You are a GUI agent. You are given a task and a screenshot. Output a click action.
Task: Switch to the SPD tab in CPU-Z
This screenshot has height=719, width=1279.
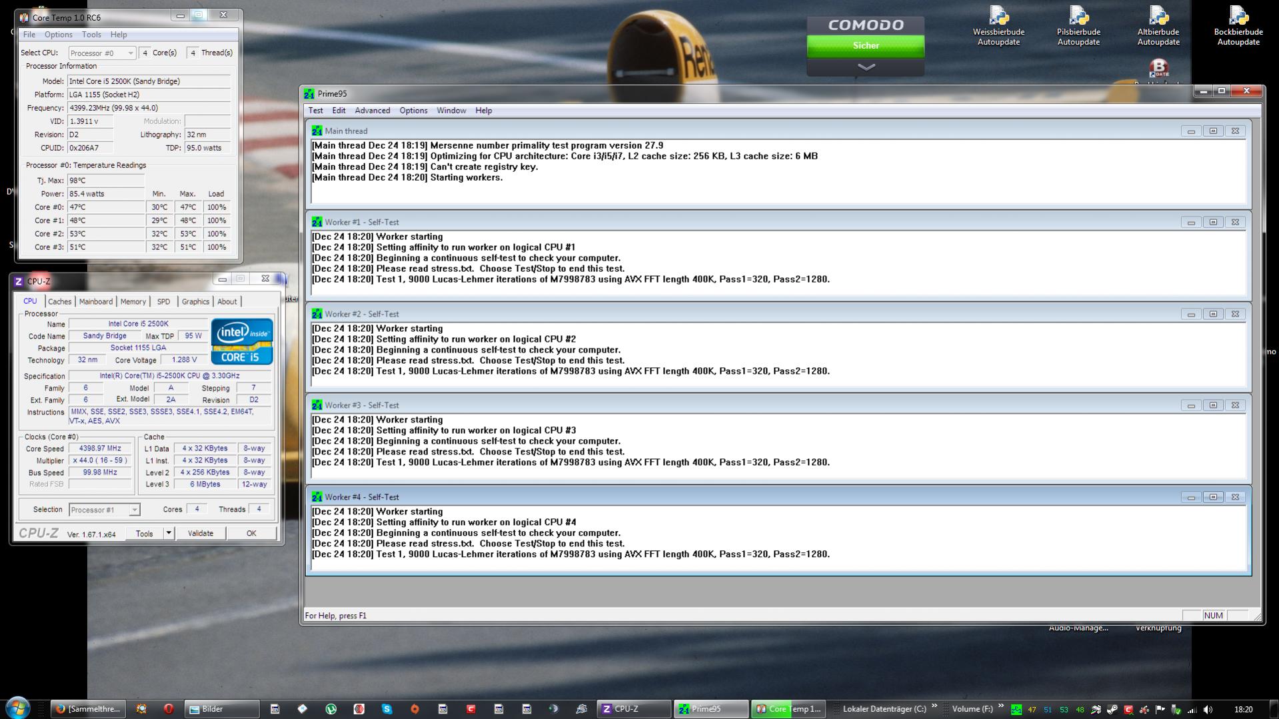point(163,302)
